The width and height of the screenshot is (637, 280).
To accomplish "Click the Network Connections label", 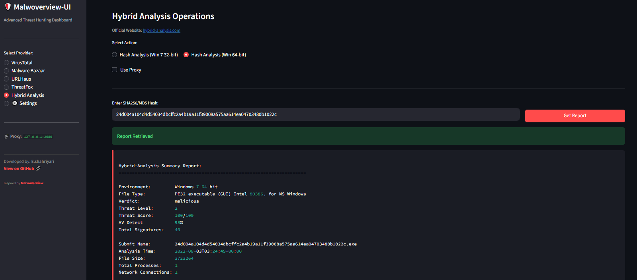I will [x=145, y=272].
